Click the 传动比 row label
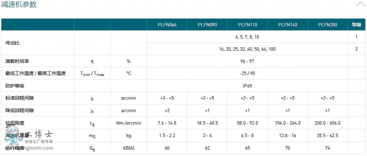The image size is (367, 156). (x=13, y=43)
